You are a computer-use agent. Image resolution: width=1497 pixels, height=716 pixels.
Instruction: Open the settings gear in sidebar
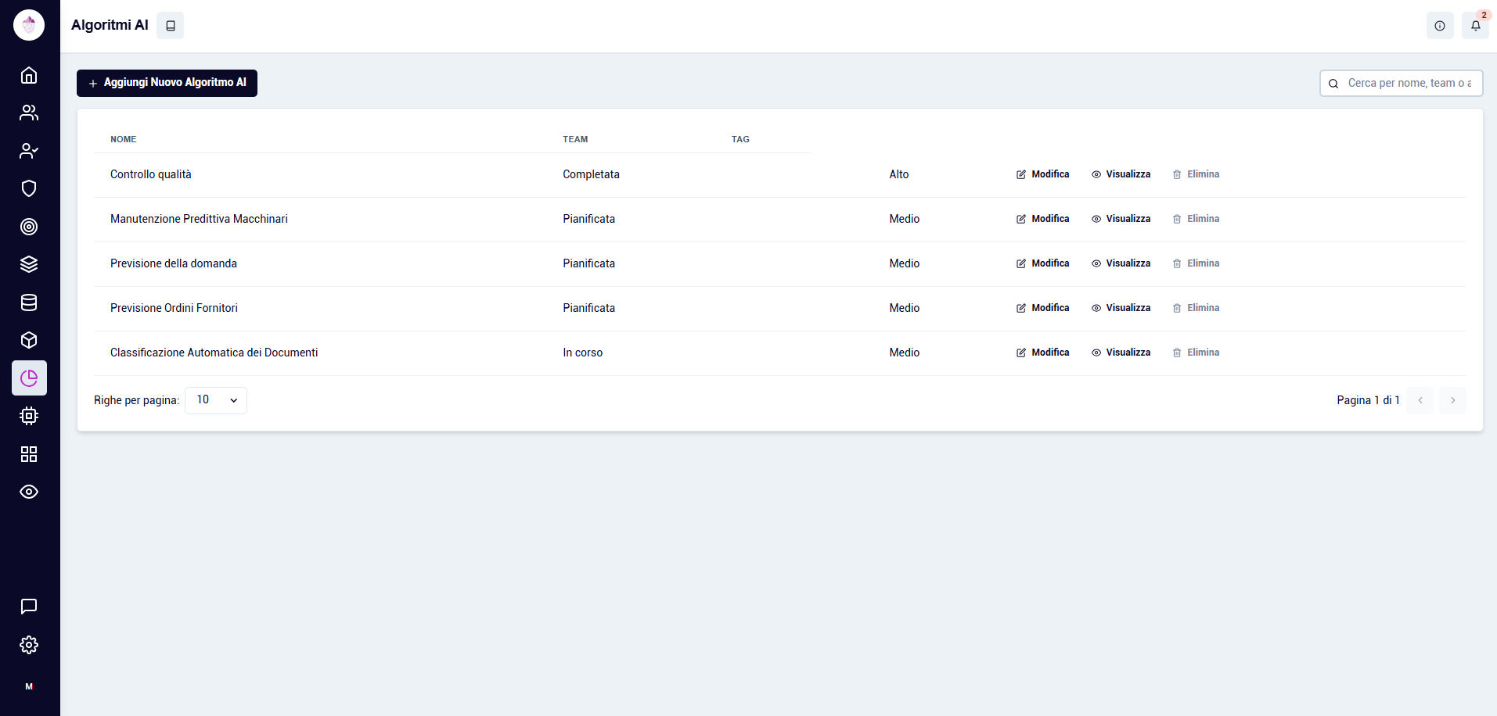click(29, 645)
